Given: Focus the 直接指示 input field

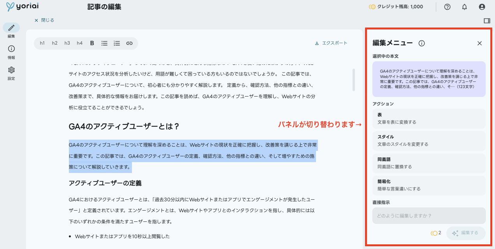Looking at the screenshot, I should pos(429,216).
